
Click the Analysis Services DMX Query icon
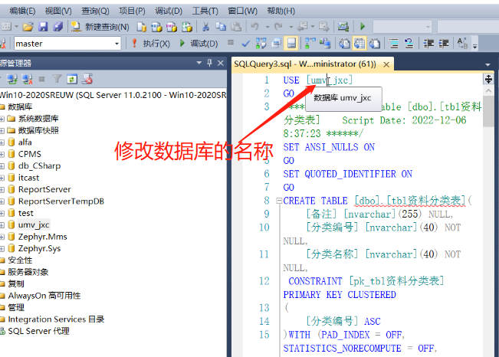click(x=172, y=27)
